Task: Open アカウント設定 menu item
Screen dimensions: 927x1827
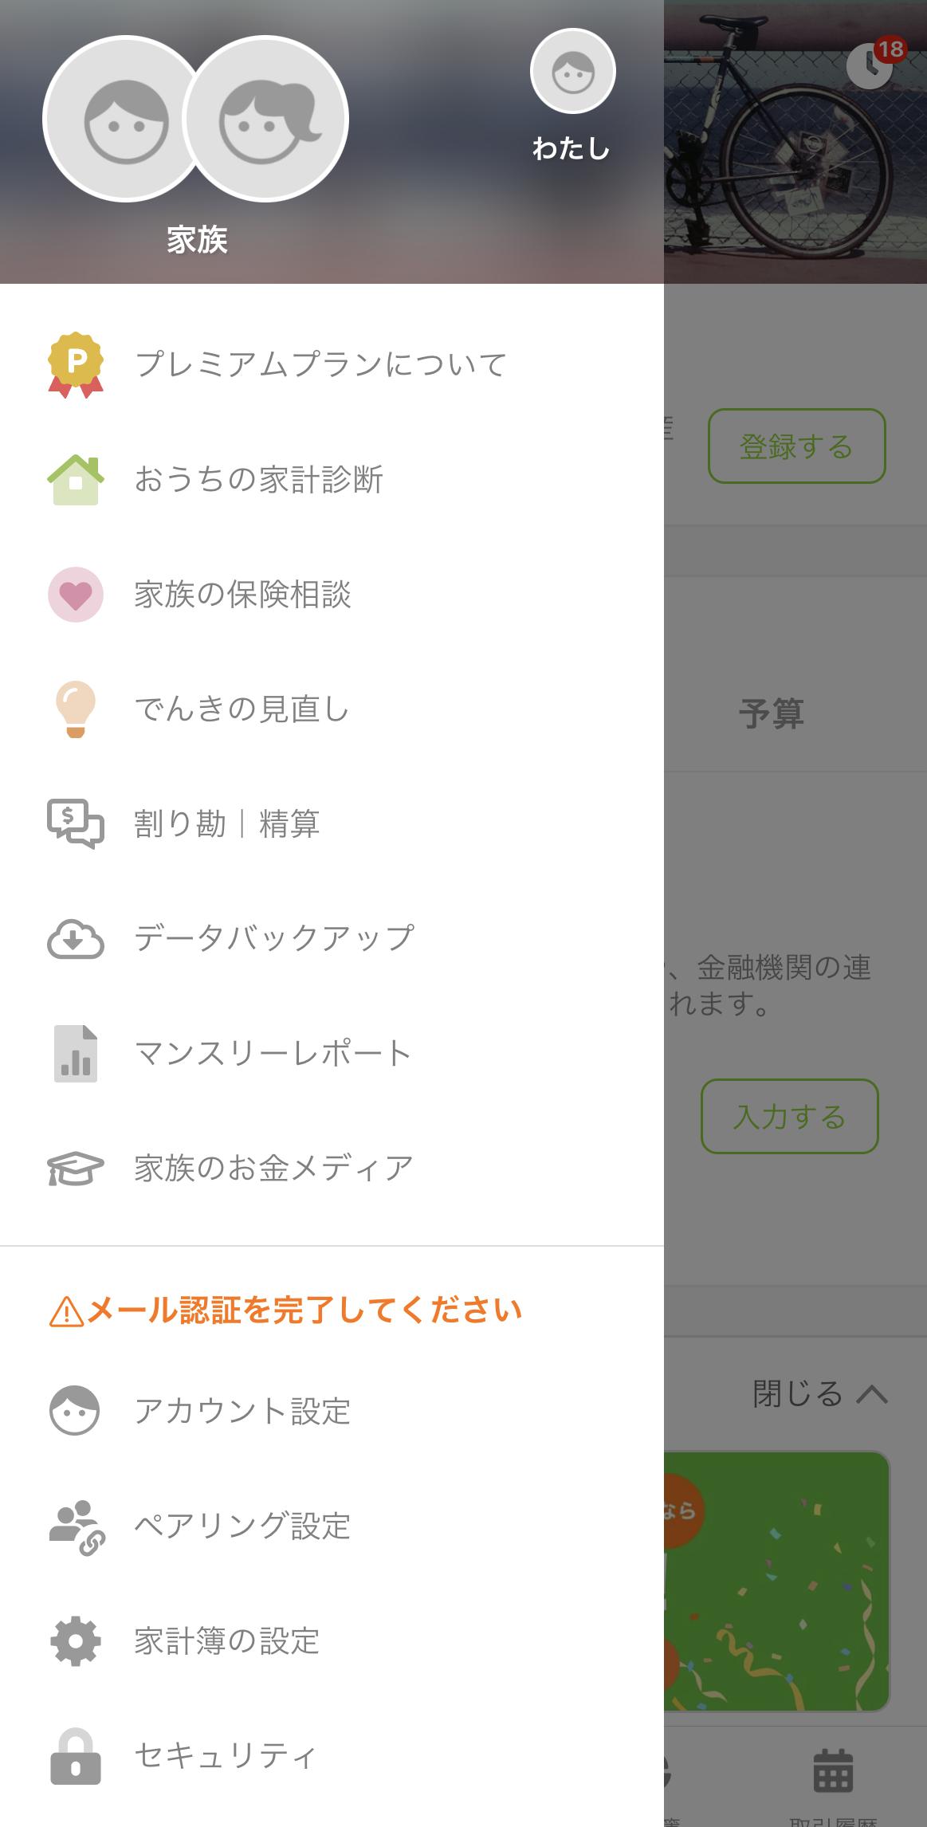Action: point(242,1411)
